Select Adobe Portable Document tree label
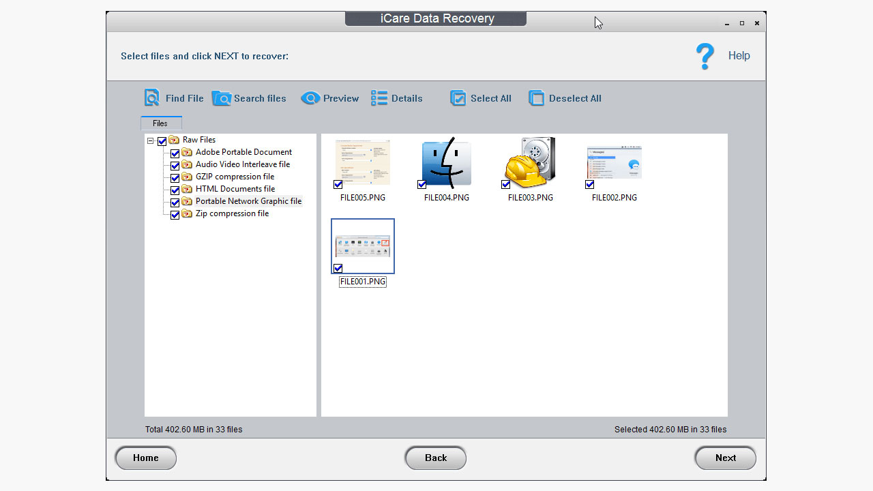The height and width of the screenshot is (491, 873). 243,152
